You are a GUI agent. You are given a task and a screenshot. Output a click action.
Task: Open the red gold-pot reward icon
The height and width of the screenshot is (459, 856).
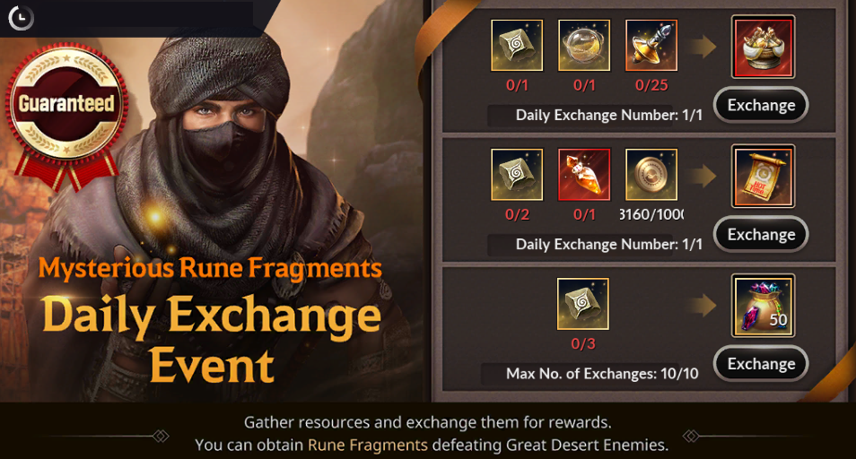click(763, 47)
